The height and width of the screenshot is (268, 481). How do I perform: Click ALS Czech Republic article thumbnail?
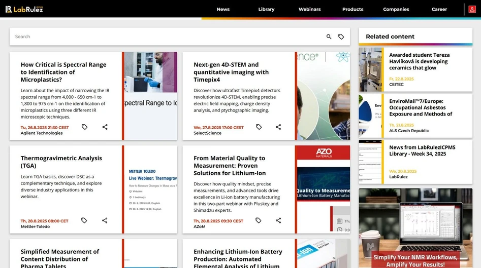click(370, 116)
